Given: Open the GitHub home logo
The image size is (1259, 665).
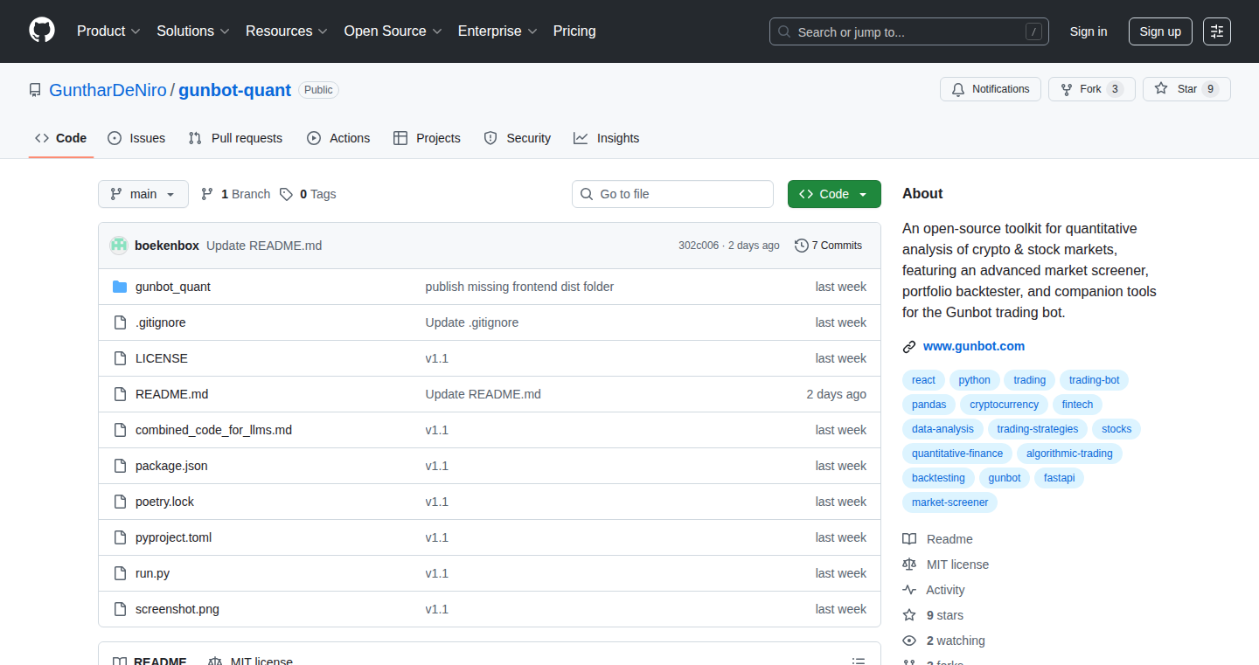Looking at the screenshot, I should point(42,31).
